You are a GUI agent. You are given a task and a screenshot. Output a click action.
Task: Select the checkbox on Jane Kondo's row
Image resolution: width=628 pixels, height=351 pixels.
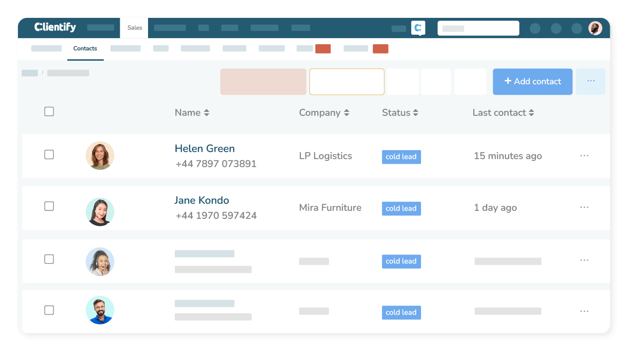pyautogui.click(x=49, y=206)
